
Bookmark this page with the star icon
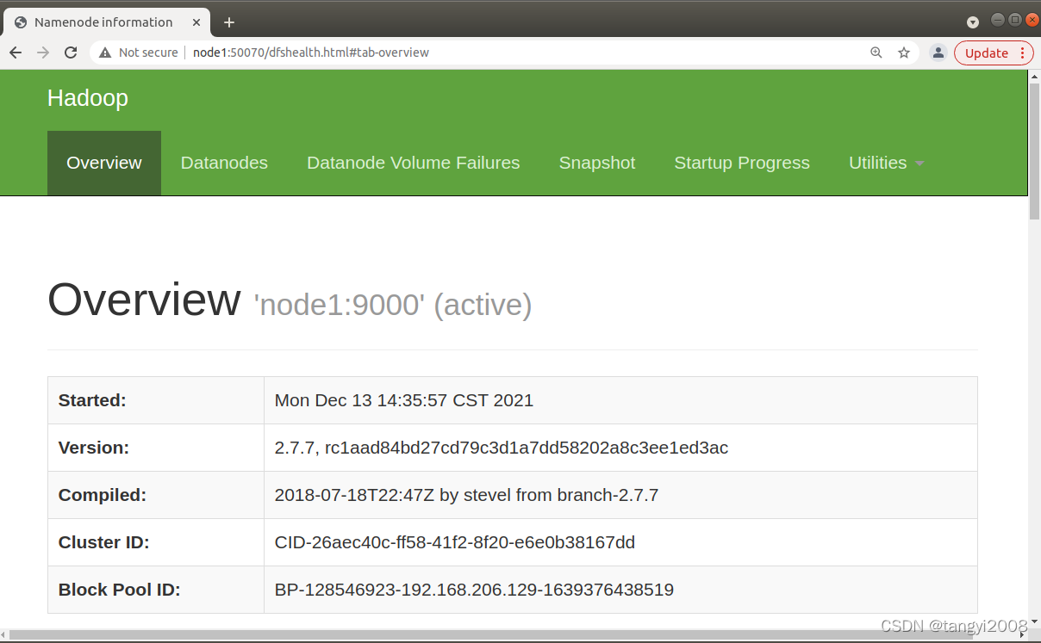tap(904, 53)
